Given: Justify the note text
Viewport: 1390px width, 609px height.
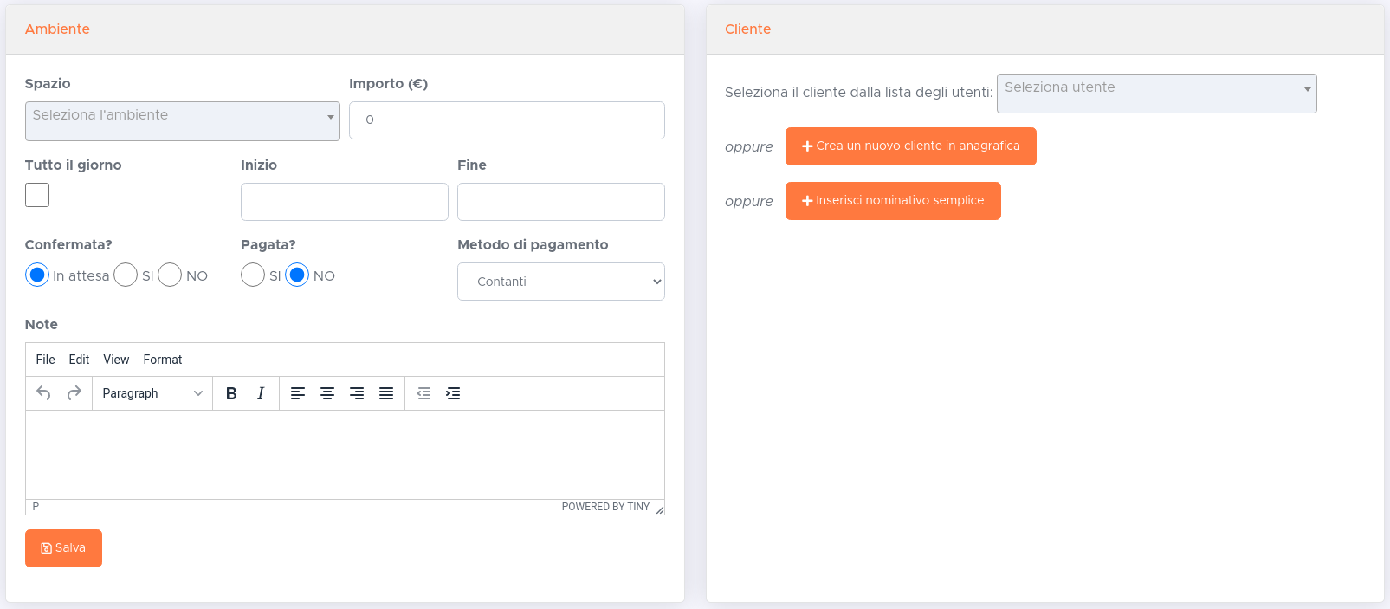Looking at the screenshot, I should [386, 393].
